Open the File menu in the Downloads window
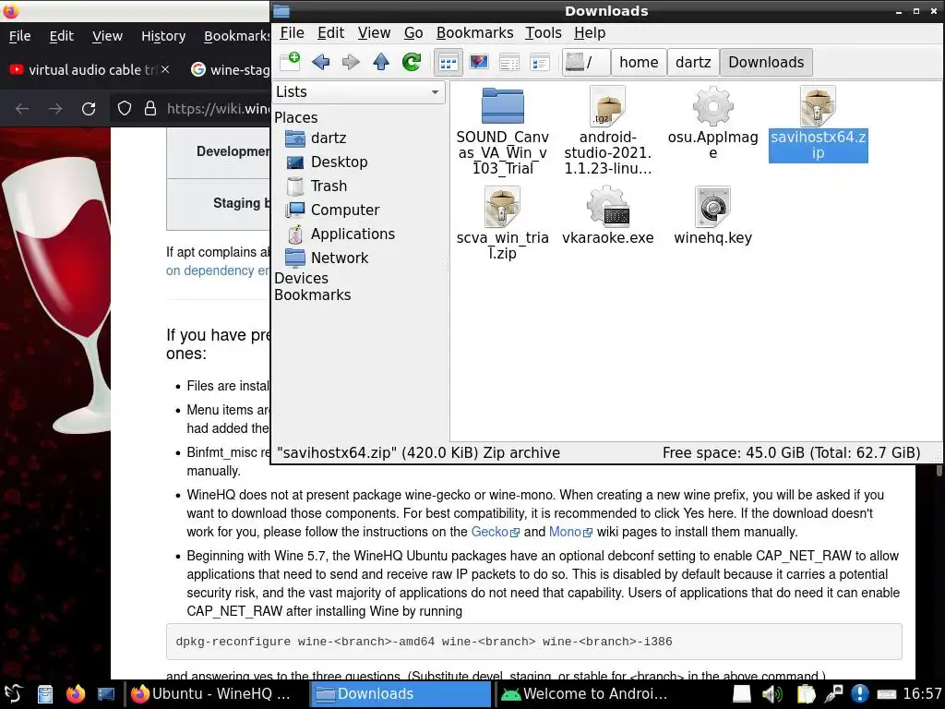This screenshot has width=945, height=709. pos(293,32)
